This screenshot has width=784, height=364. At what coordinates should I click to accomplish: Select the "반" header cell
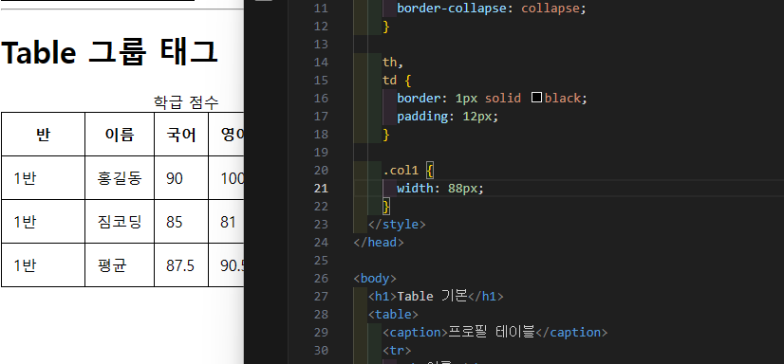coord(44,135)
